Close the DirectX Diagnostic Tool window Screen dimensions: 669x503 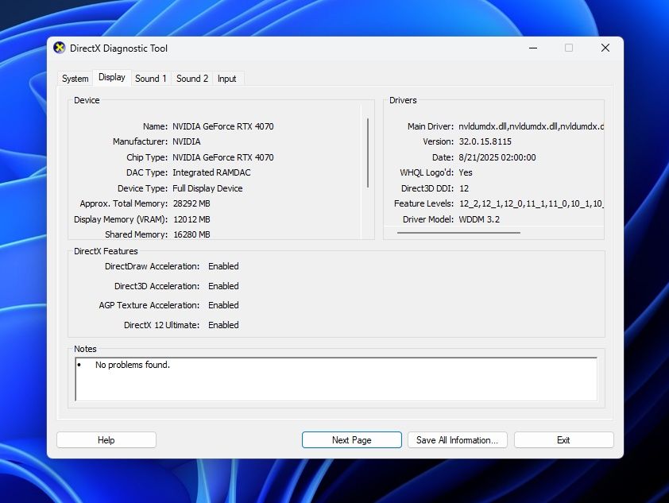coord(605,48)
